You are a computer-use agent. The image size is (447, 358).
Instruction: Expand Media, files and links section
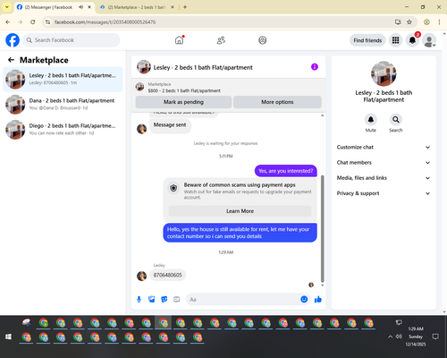tap(384, 178)
